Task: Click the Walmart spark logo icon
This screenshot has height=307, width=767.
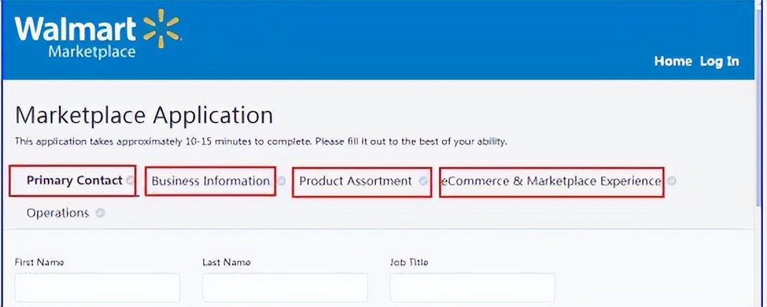Action: [x=162, y=29]
